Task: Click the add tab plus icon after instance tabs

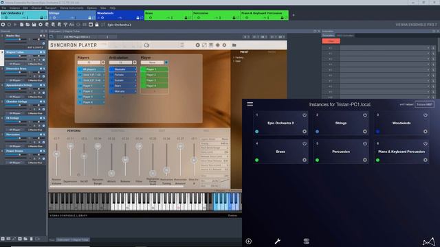Action: point(294,15)
